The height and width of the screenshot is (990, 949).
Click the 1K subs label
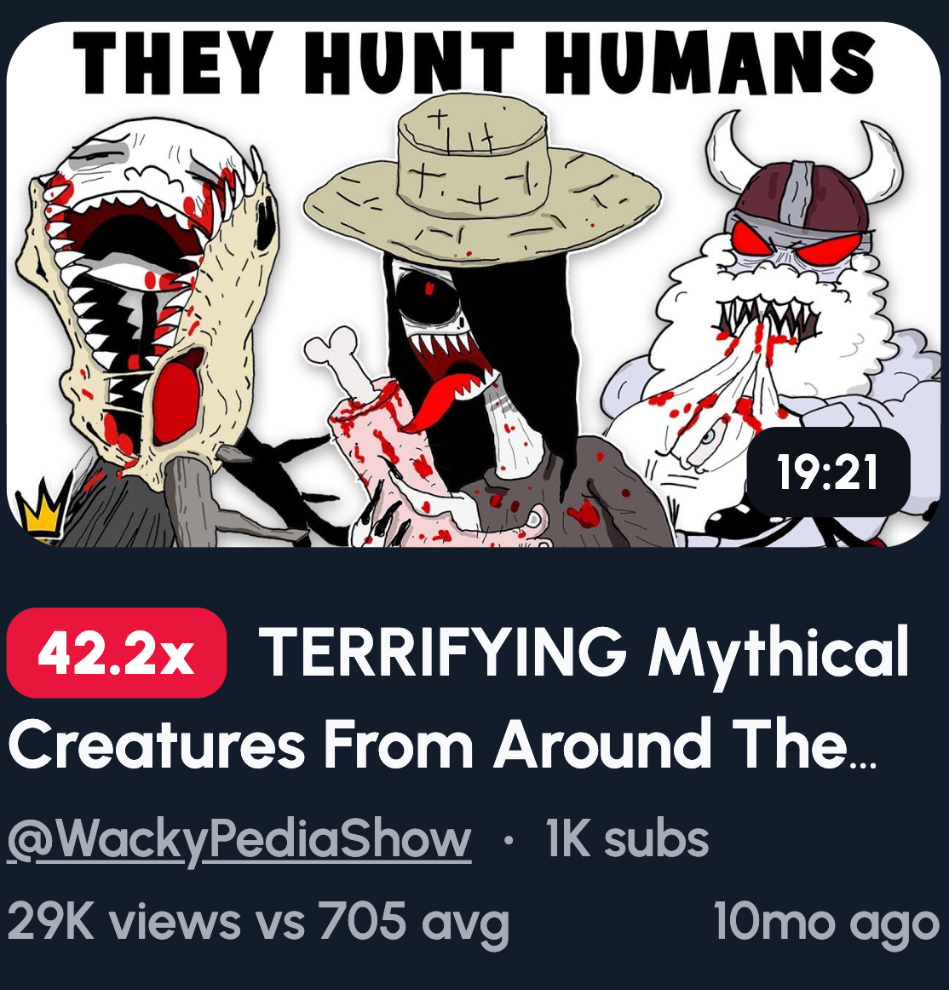pyautogui.click(x=627, y=839)
